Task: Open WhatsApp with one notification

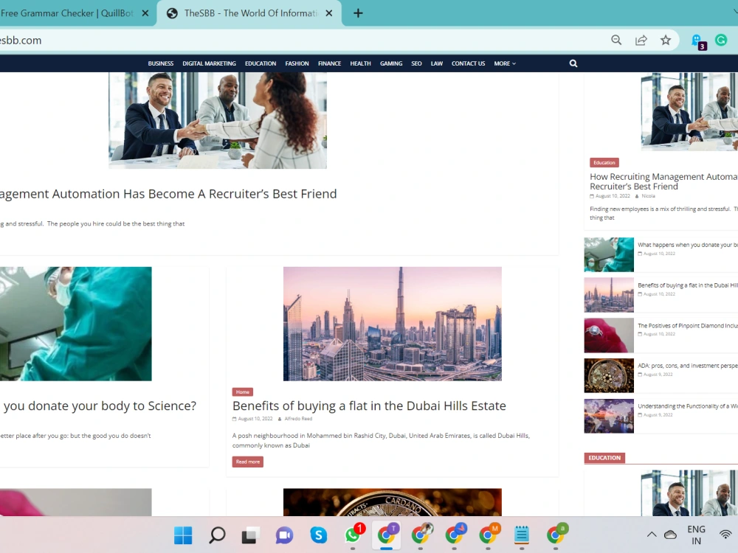Action: (354, 534)
